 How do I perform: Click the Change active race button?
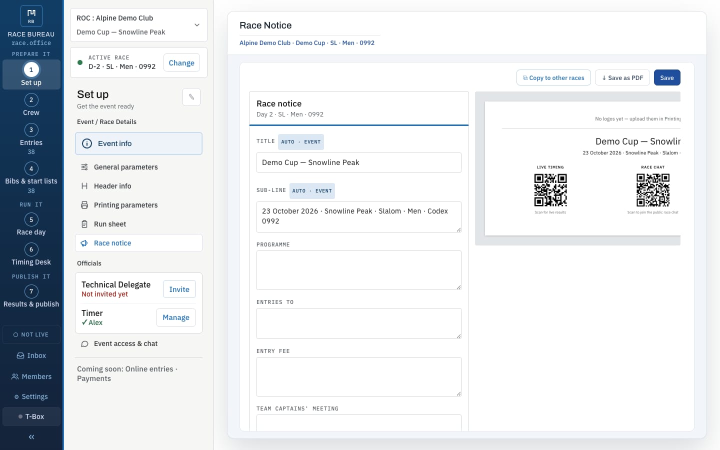click(181, 63)
